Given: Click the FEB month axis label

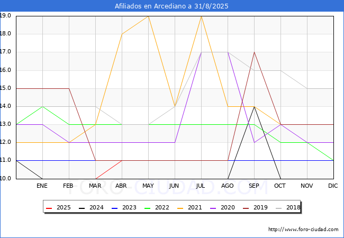Looking at the screenshot, I should 68,186.
